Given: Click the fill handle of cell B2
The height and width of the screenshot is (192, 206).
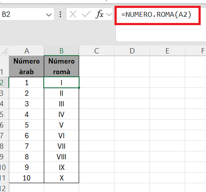Looking at the screenshot, I should point(79,88).
